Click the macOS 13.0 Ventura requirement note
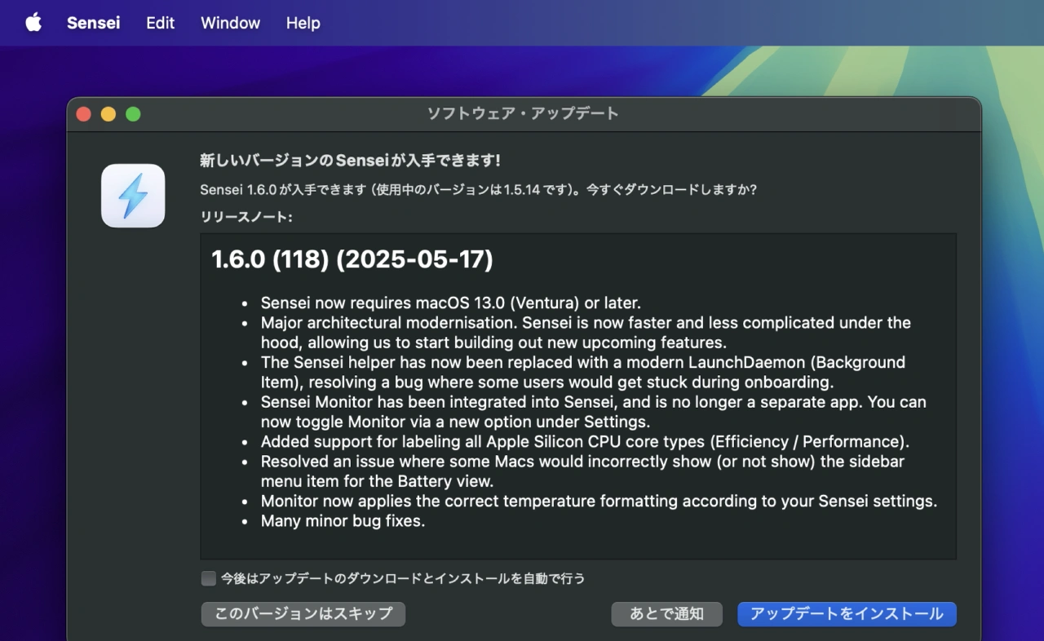1044x641 pixels. pos(453,303)
